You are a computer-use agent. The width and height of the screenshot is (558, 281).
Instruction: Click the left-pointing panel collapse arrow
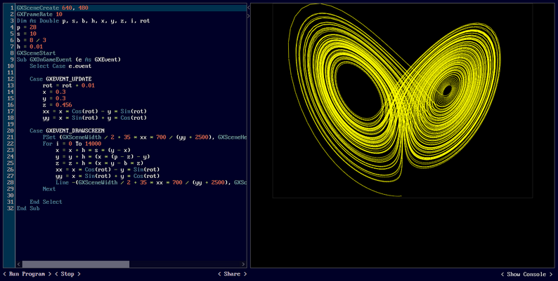249,7
